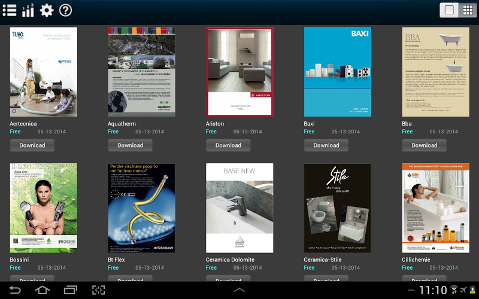
Task: Click the Free label under Aertecnica
Action: tap(15, 132)
